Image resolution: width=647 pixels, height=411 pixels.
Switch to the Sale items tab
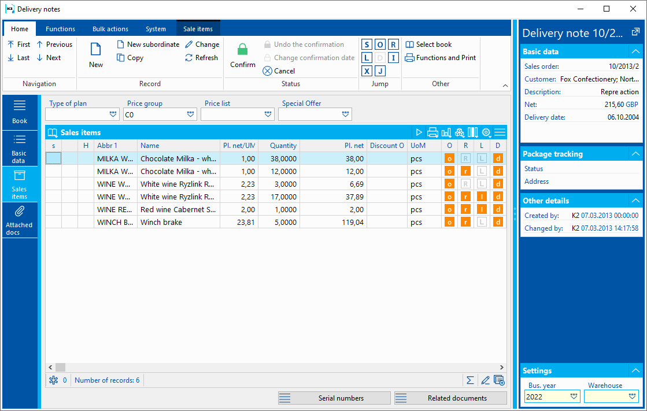click(198, 29)
